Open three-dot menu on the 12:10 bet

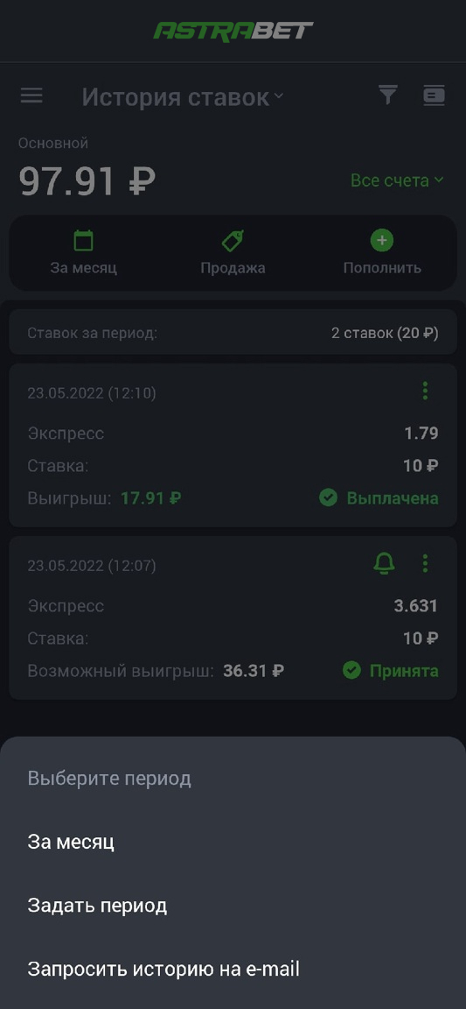425,392
